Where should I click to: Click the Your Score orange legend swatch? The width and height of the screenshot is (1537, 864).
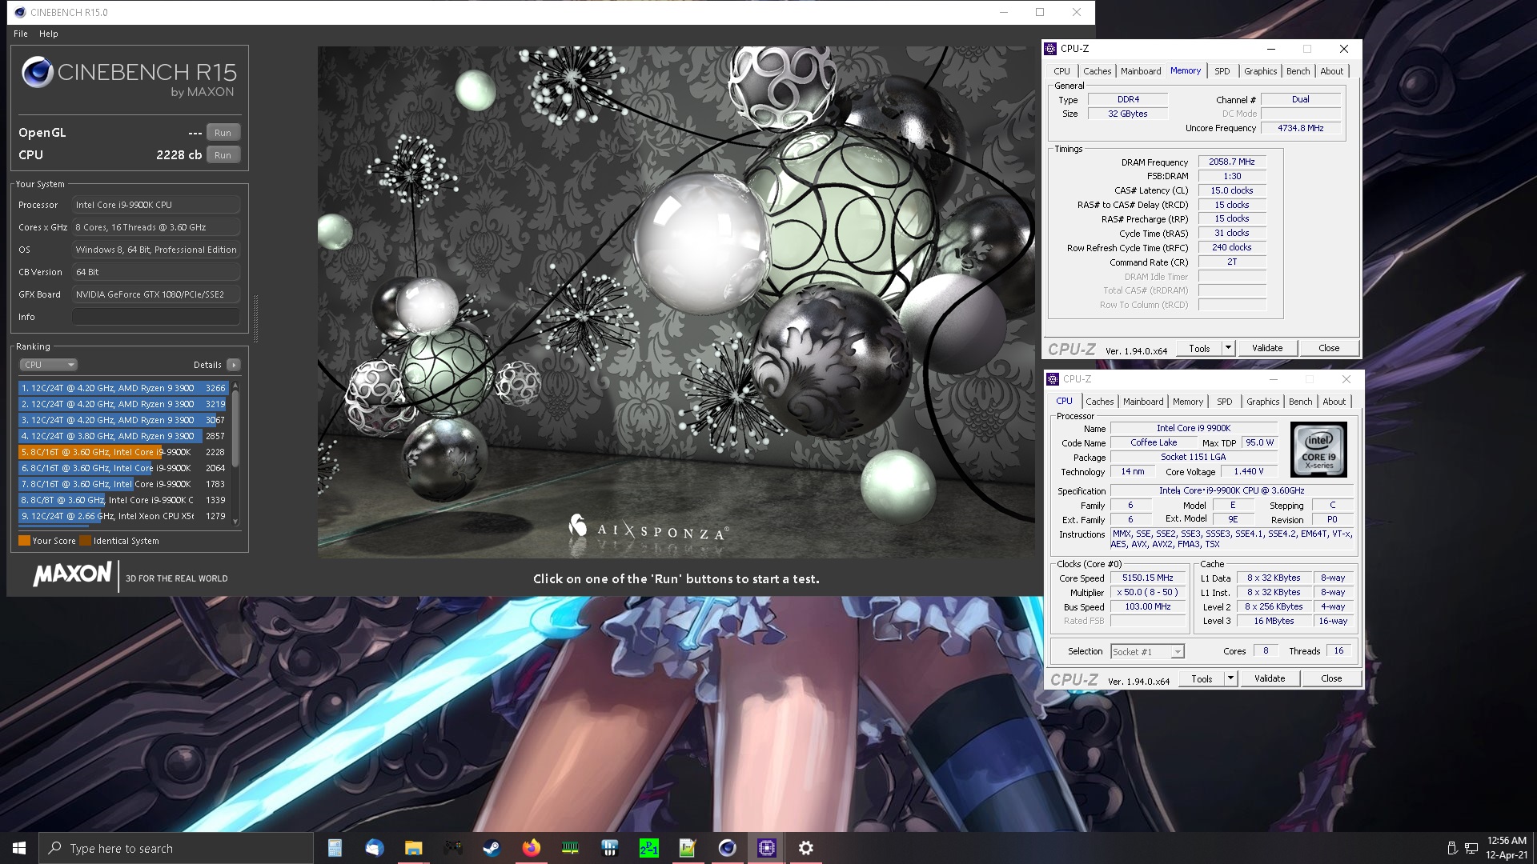24,541
